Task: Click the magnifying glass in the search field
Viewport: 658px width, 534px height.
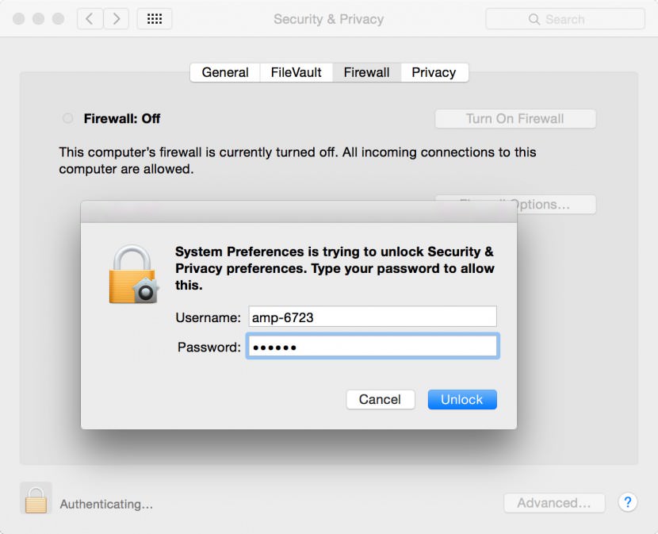Action: pyautogui.click(x=535, y=18)
